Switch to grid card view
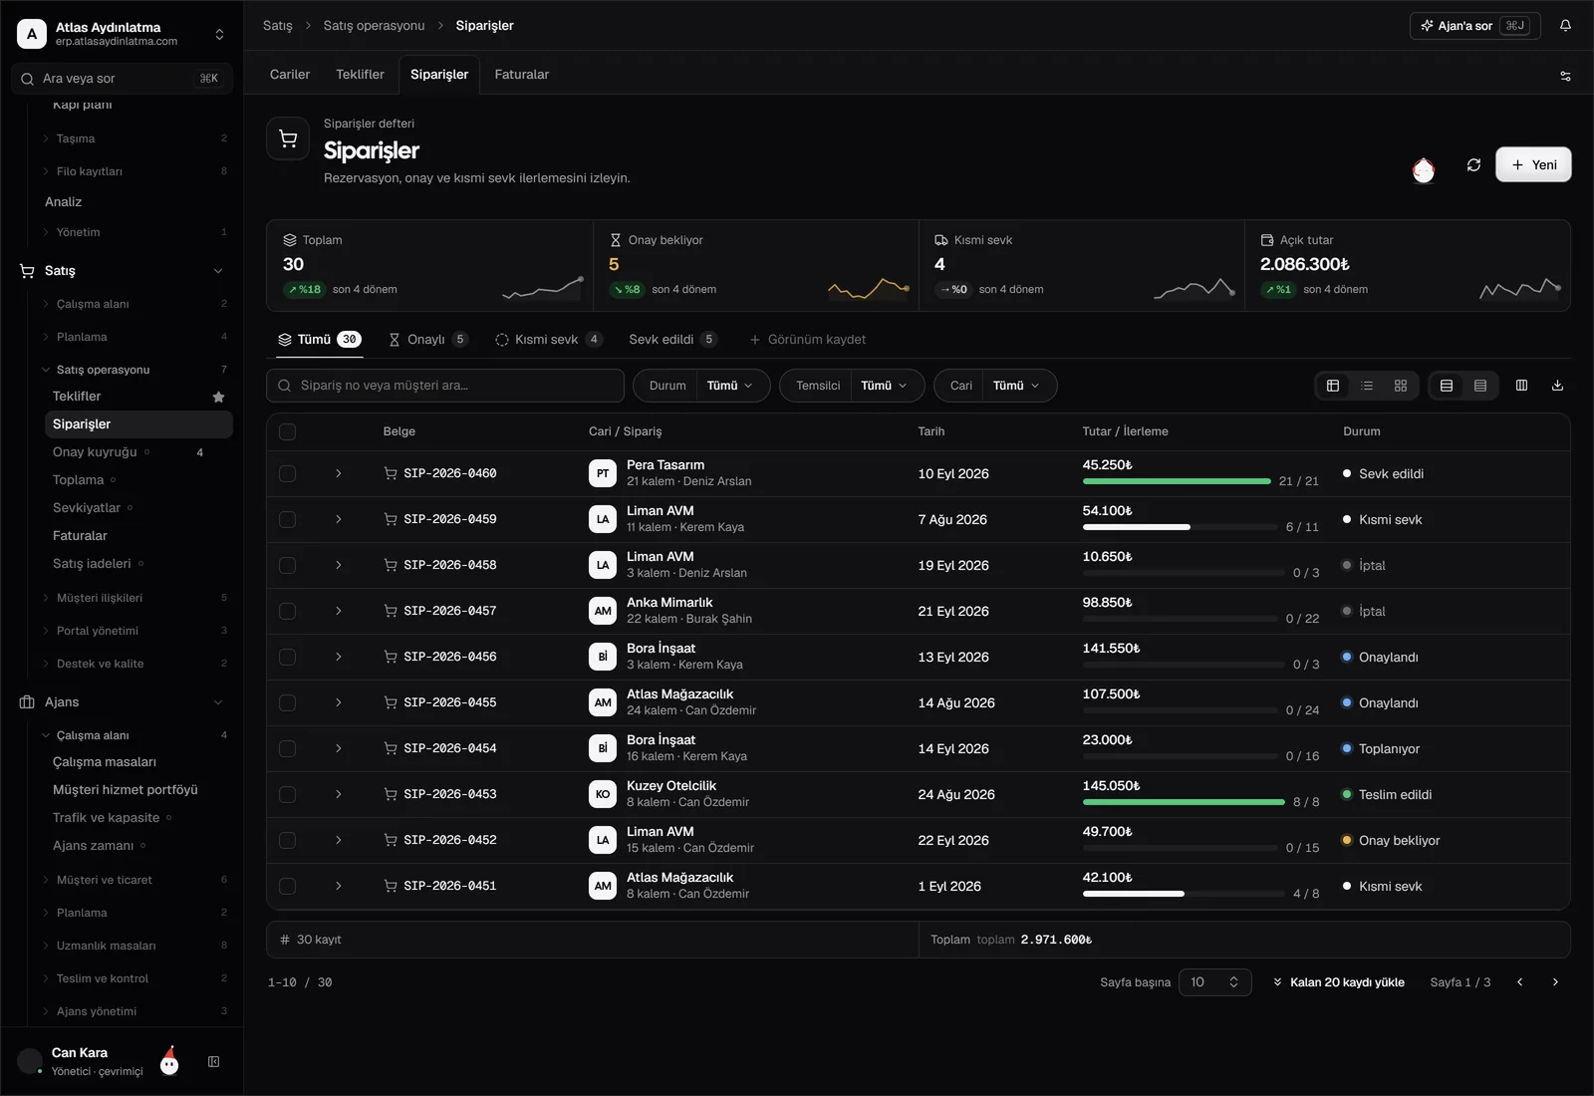Image resolution: width=1594 pixels, height=1096 pixels. click(1401, 386)
